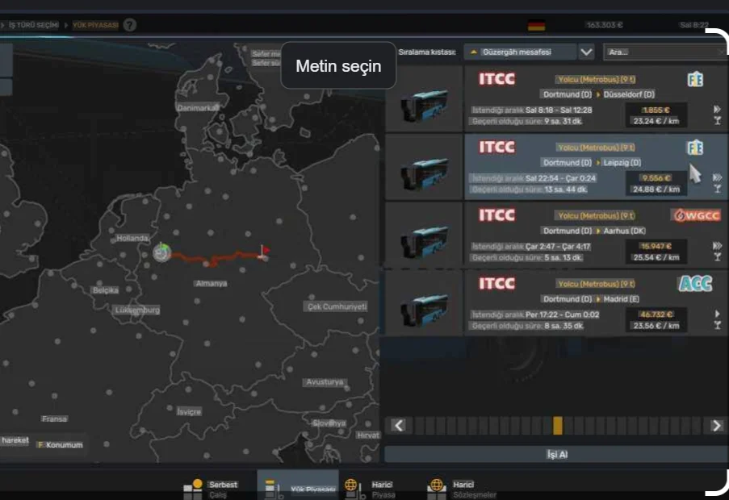Screen dimensions: 729x500
Task: Click the highlighted page marker in pagination bar
Action: (557, 425)
